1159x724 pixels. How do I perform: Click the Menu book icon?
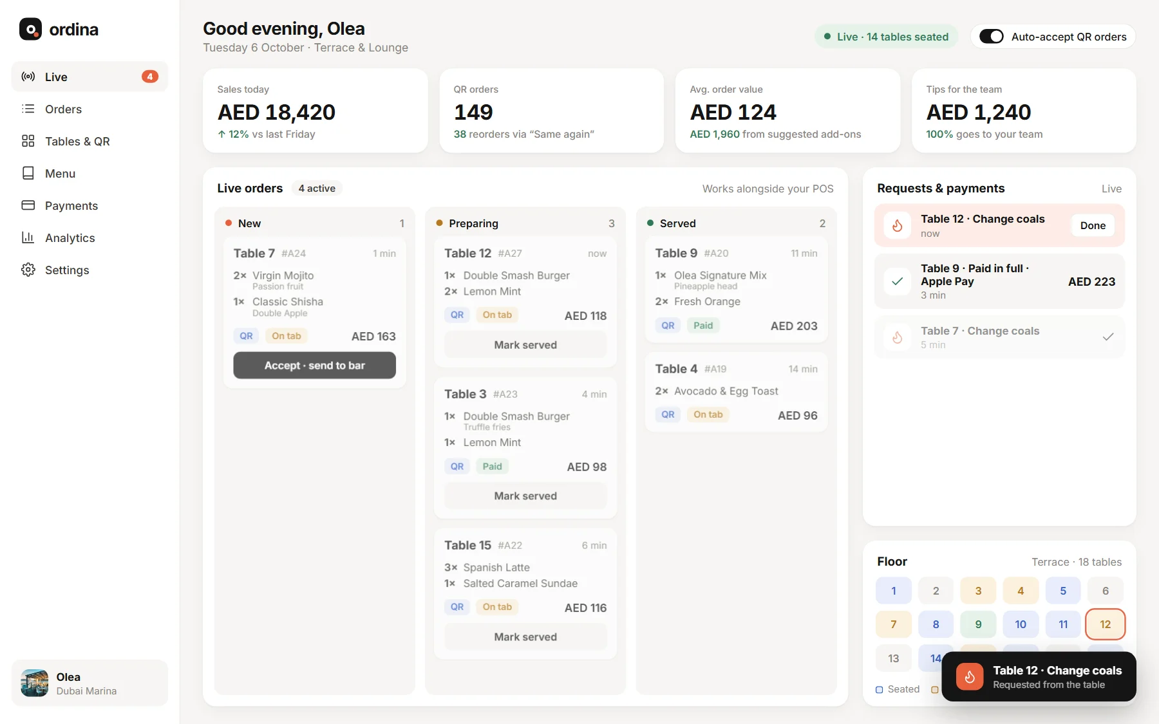pyautogui.click(x=28, y=173)
